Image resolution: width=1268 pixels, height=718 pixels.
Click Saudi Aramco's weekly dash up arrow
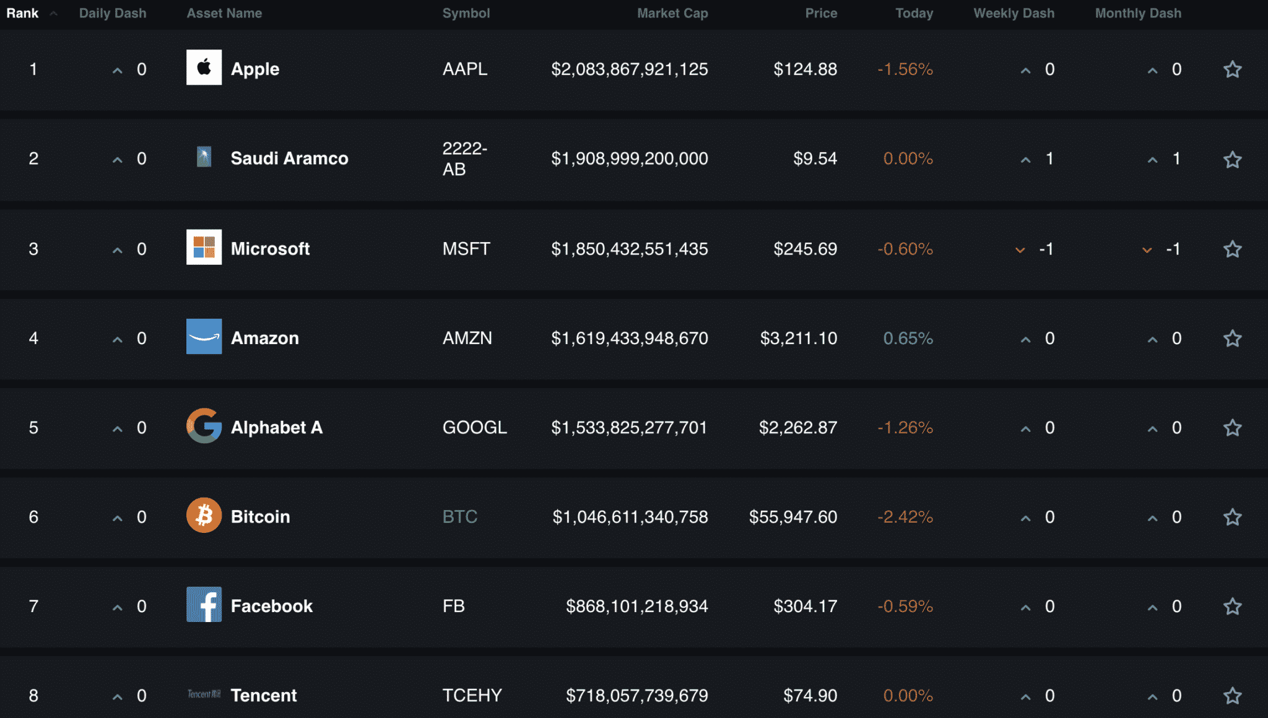click(x=1025, y=160)
